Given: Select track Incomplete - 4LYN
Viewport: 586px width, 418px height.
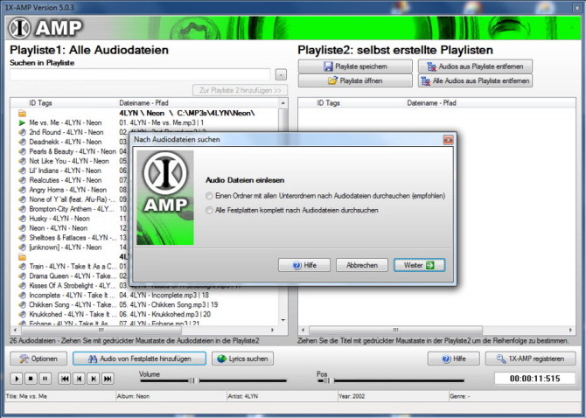Looking at the screenshot, I should pos(73,296).
